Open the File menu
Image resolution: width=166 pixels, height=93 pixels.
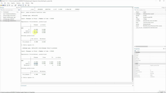(2, 3)
